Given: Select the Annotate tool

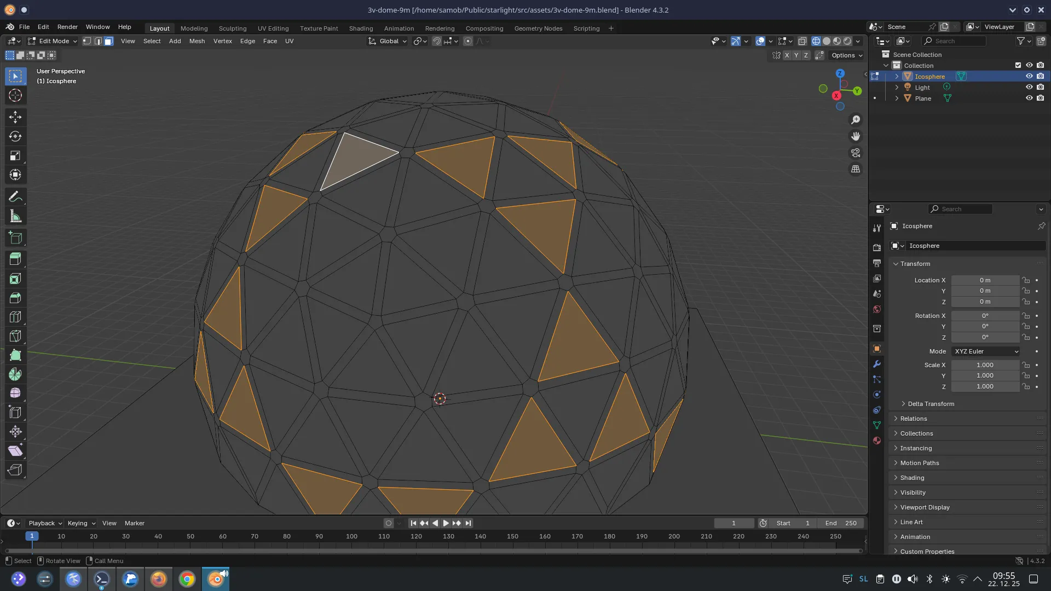Looking at the screenshot, I should [x=15, y=196].
